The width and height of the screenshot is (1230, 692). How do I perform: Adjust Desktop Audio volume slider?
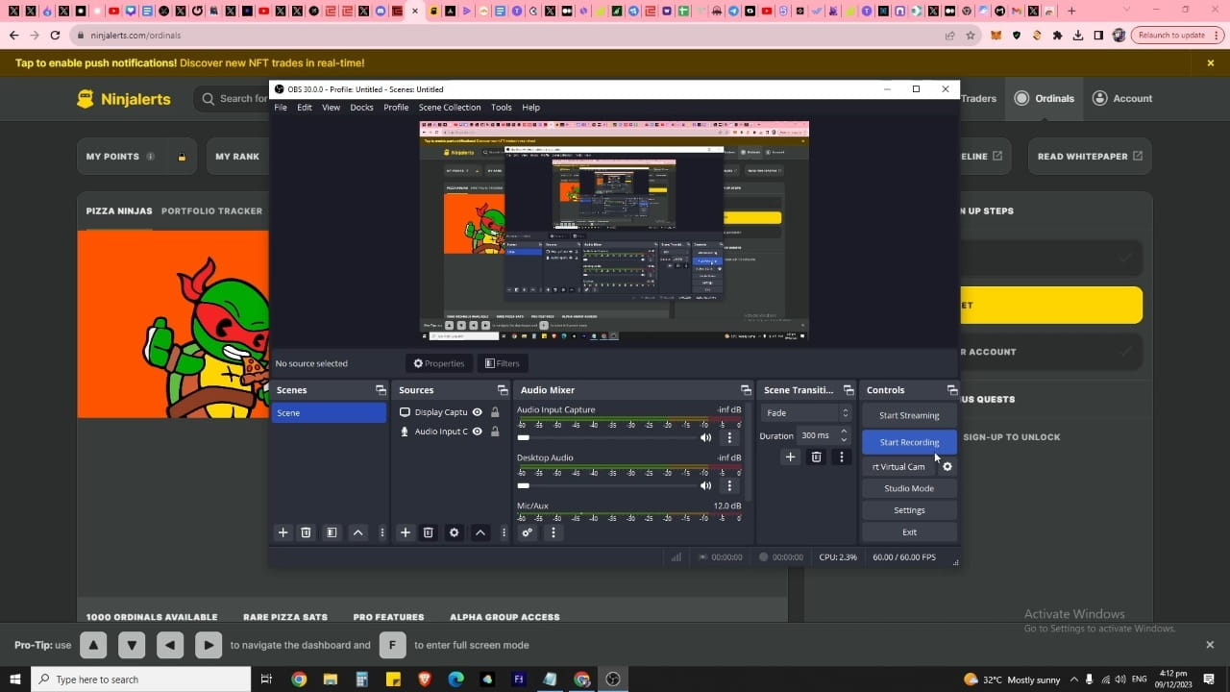[x=605, y=485]
